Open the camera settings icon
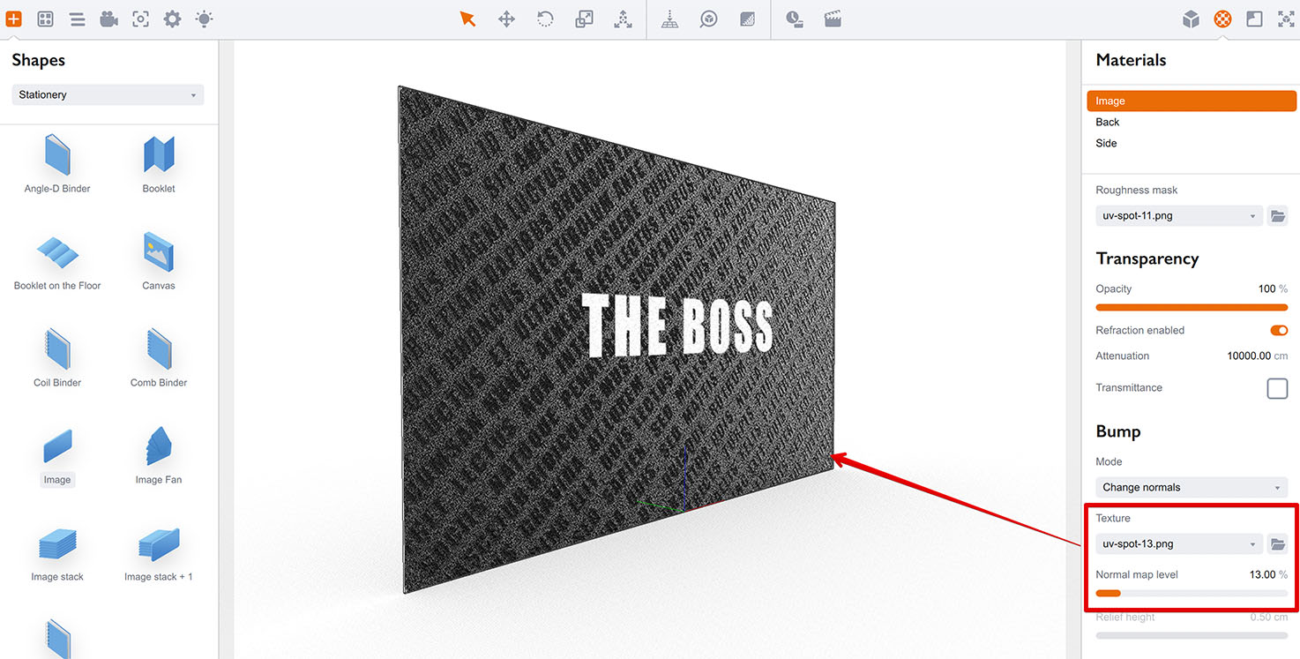Image resolution: width=1300 pixels, height=659 pixels. click(x=108, y=19)
